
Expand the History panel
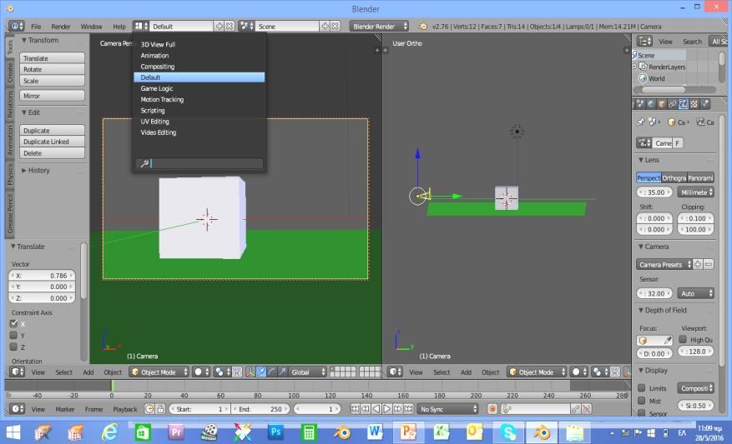pos(36,171)
